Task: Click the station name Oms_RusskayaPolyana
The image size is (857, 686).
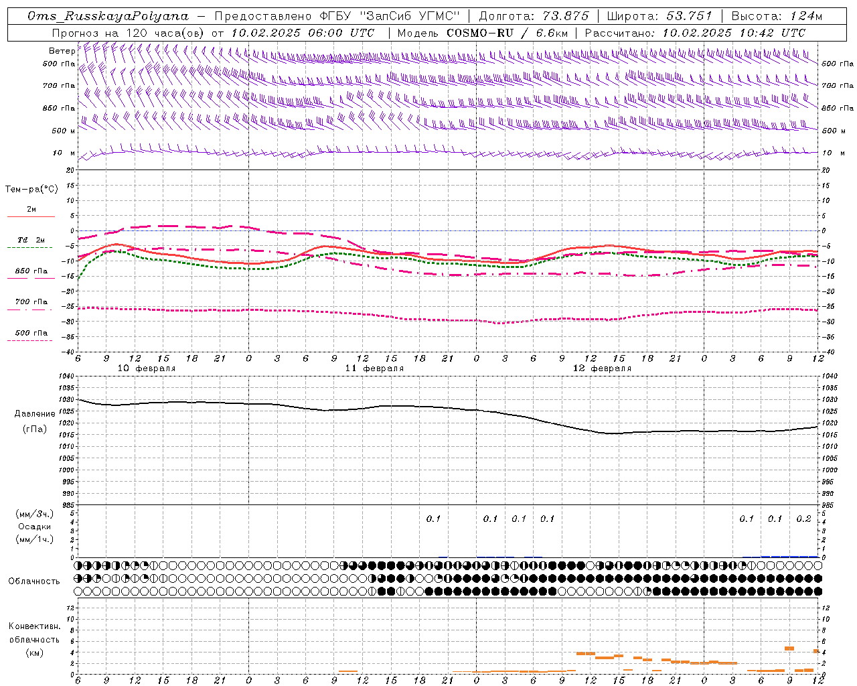Action: coord(108,16)
